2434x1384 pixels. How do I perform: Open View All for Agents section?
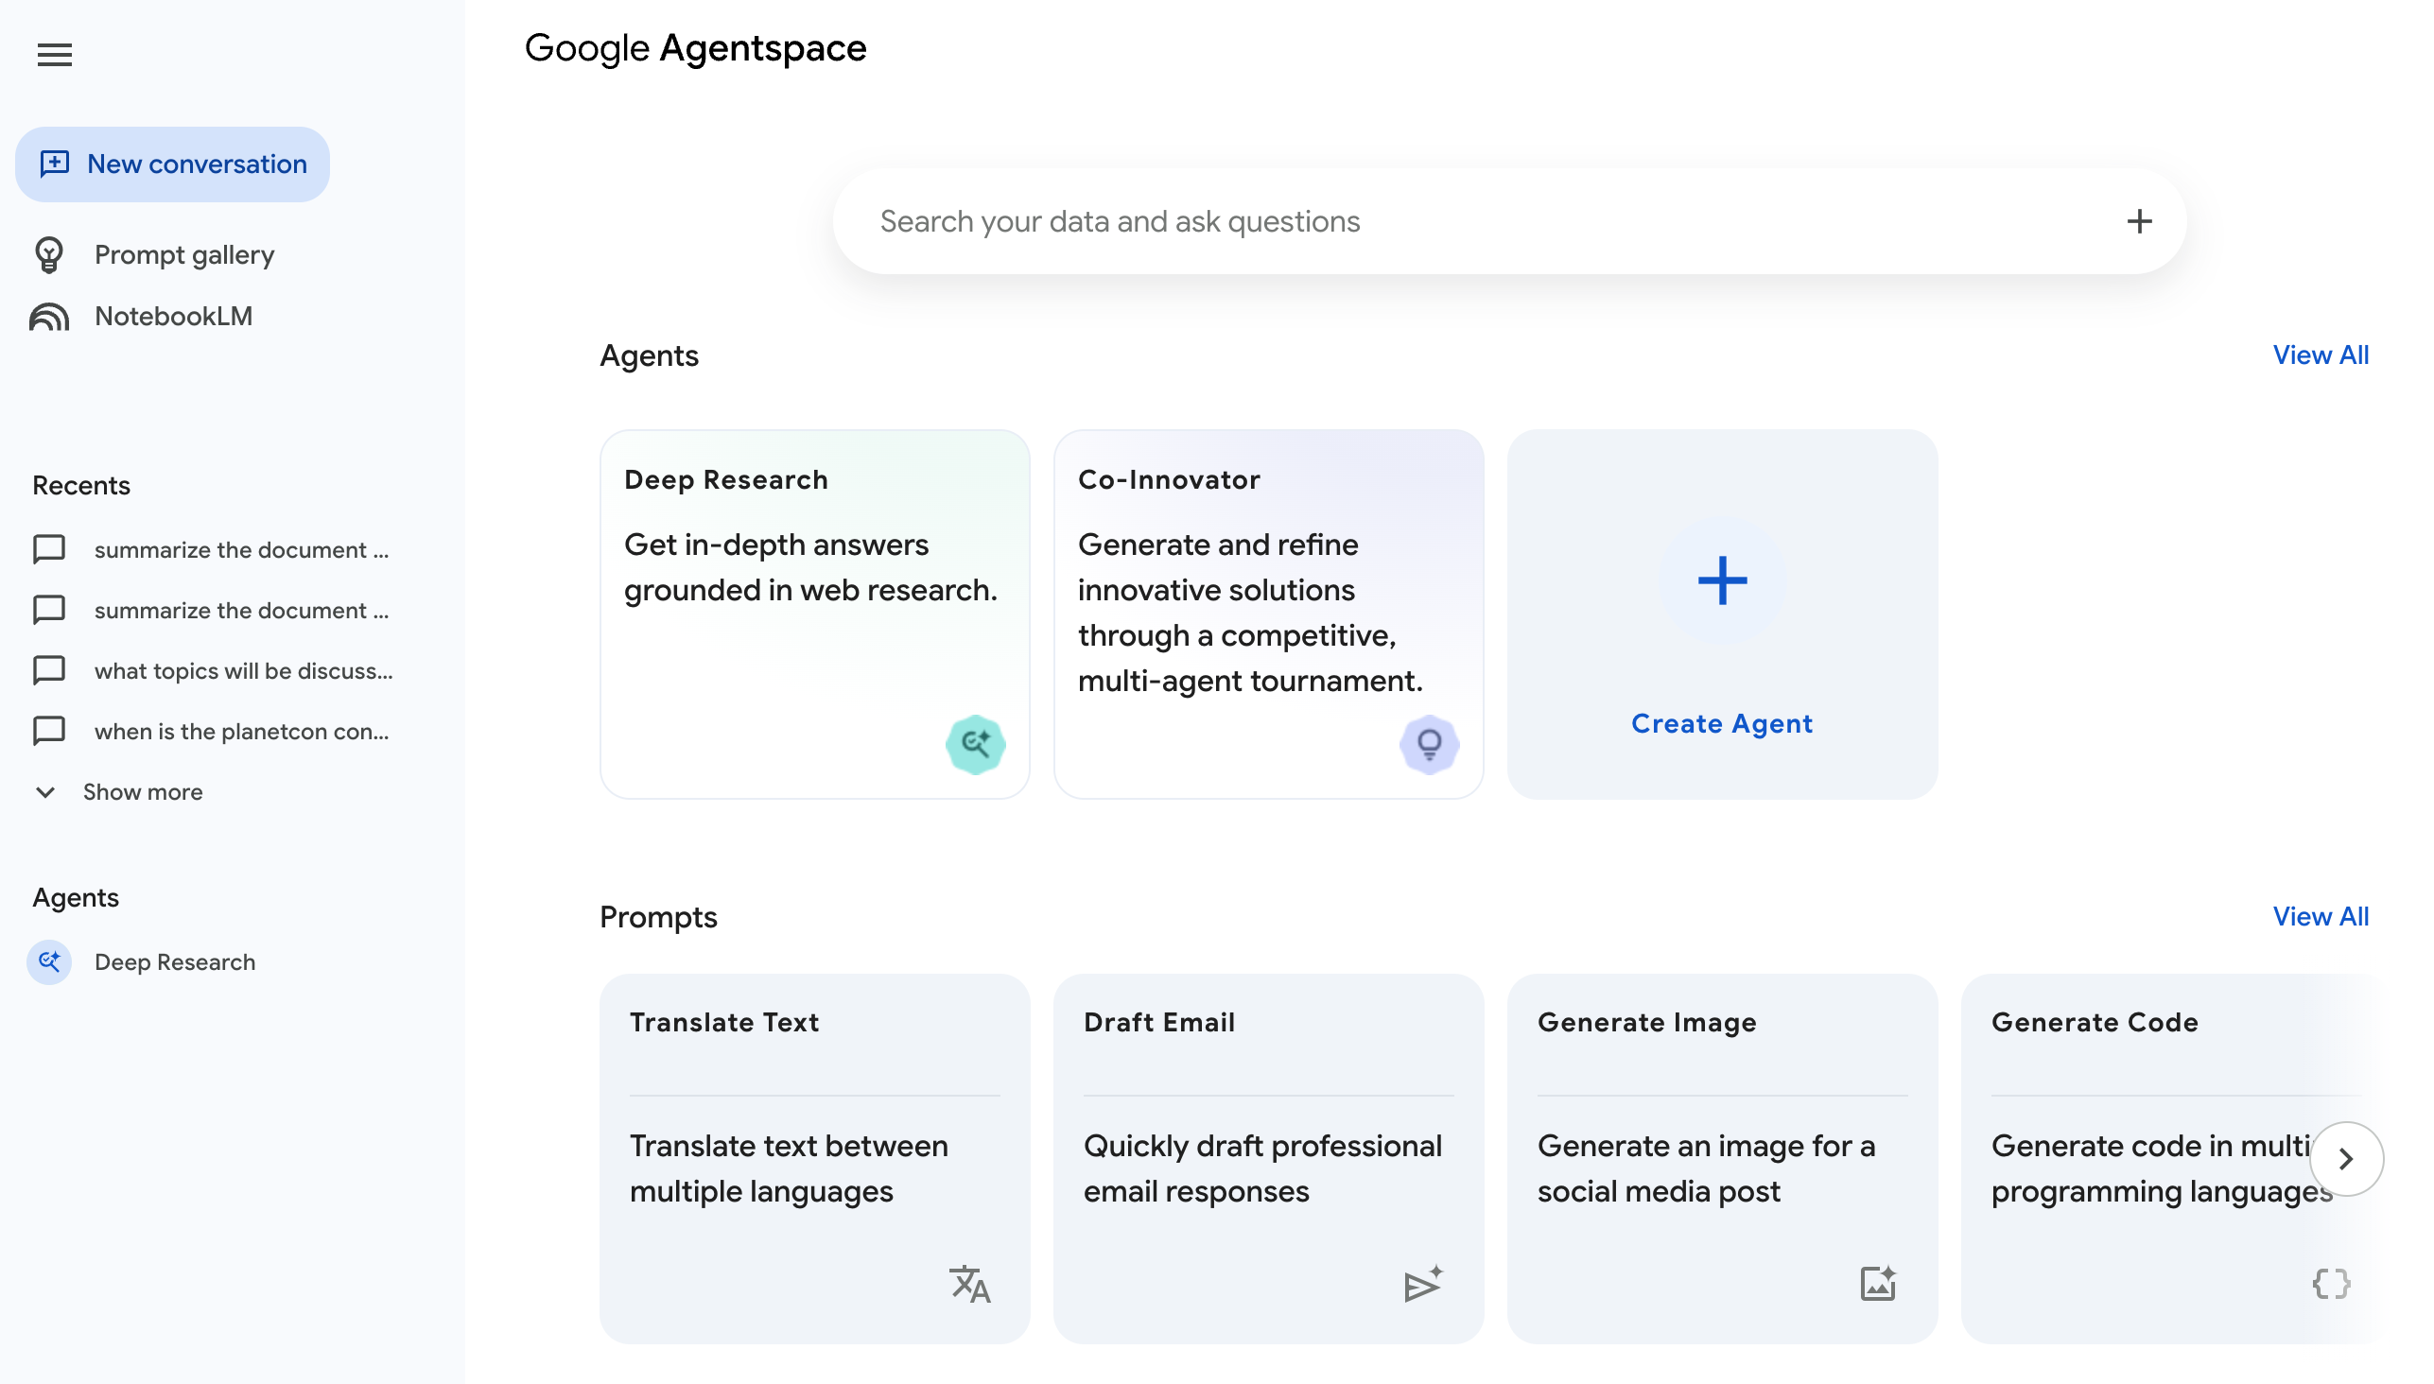[2321, 355]
